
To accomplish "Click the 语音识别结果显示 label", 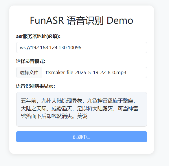I will point(36,86).
